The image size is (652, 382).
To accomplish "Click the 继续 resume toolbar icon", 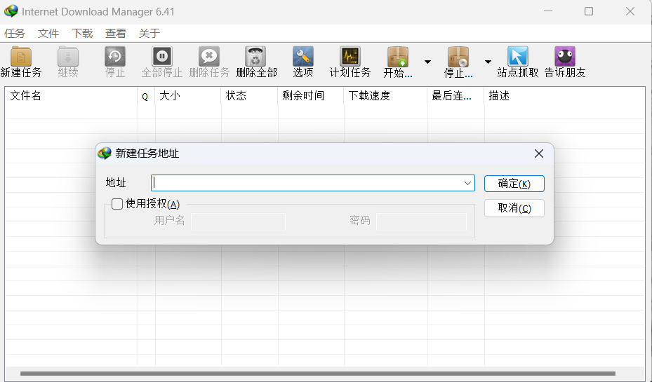I will [68, 57].
